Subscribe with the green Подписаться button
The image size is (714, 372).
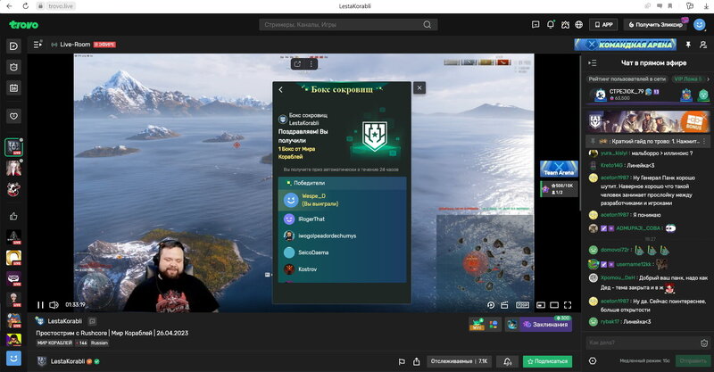click(x=546, y=362)
